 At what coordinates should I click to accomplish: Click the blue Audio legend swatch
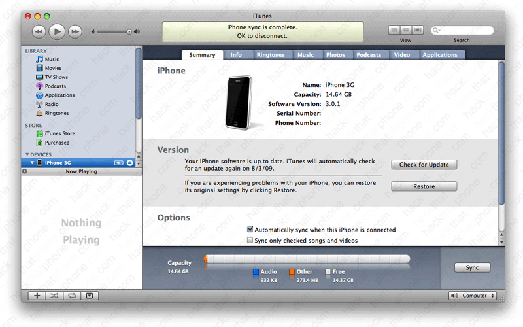tap(256, 272)
